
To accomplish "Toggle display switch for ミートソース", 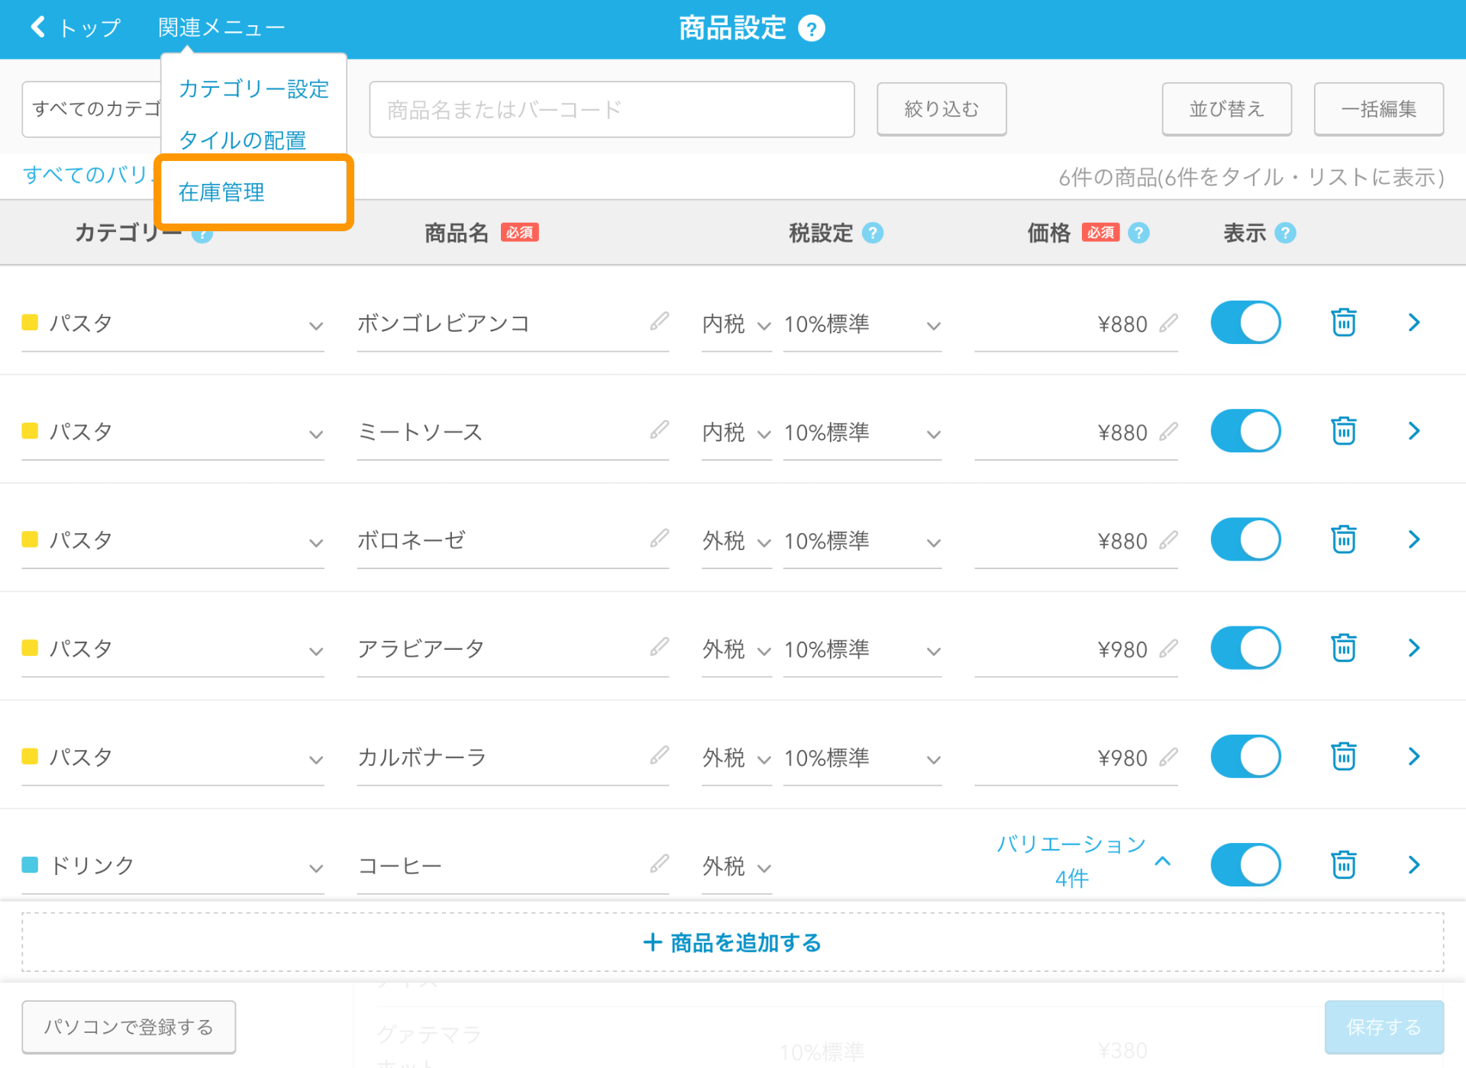I will tap(1245, 431).
